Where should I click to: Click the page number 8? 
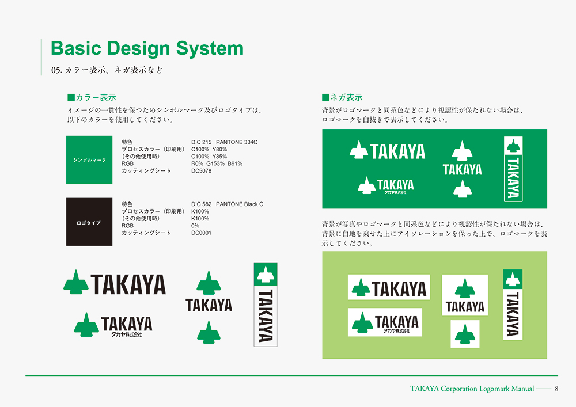[556, 389]
